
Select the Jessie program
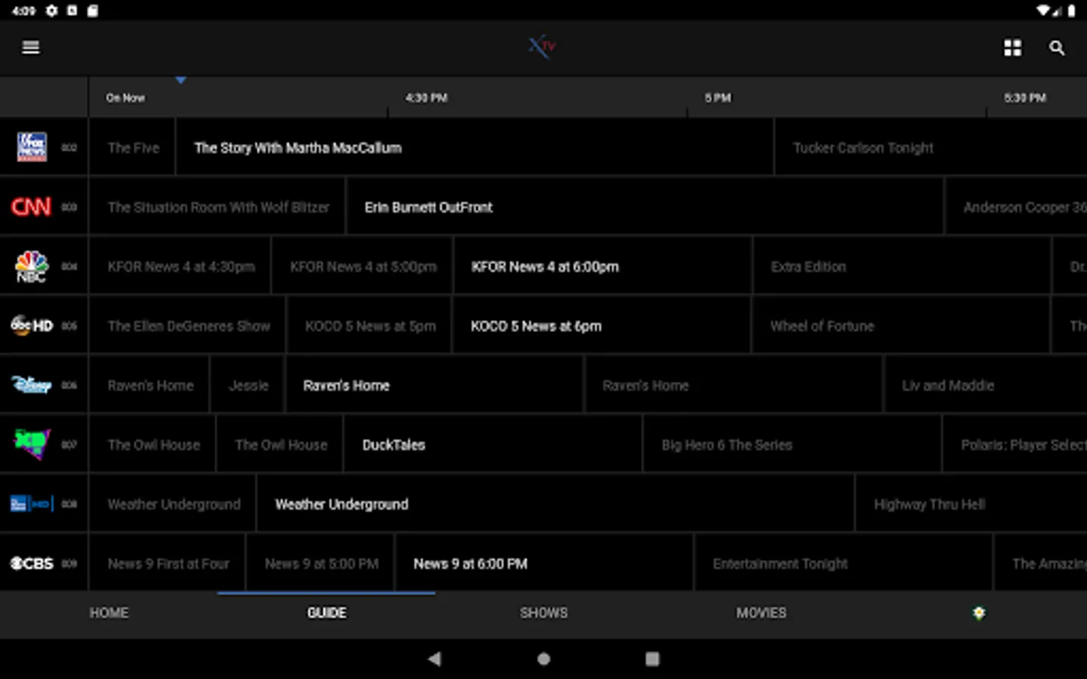tap(248, 385)
